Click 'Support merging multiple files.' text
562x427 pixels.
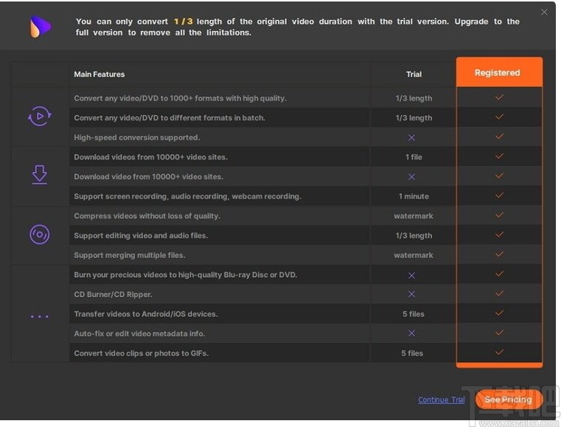[x=129, y=256]
